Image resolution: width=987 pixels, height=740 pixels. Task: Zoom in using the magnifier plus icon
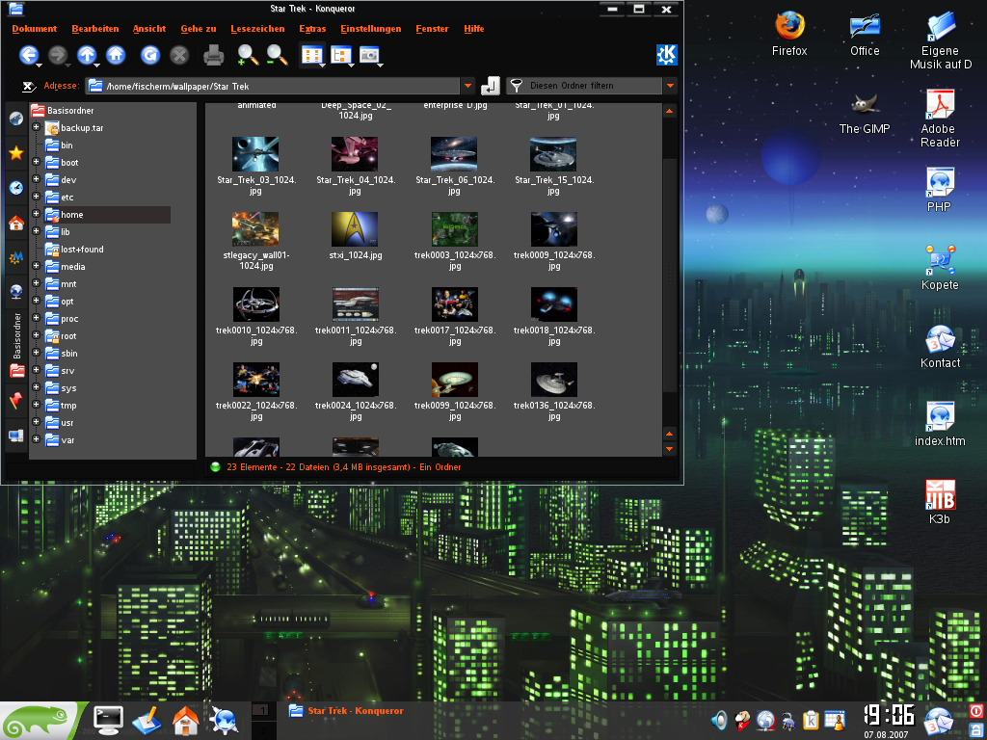tap(248, 55)
